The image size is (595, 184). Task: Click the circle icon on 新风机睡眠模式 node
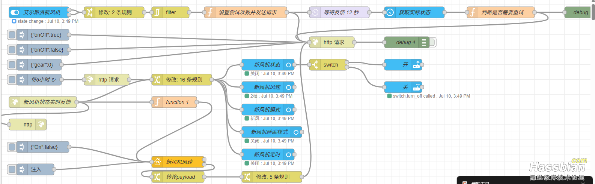click(x=296, y=132)
